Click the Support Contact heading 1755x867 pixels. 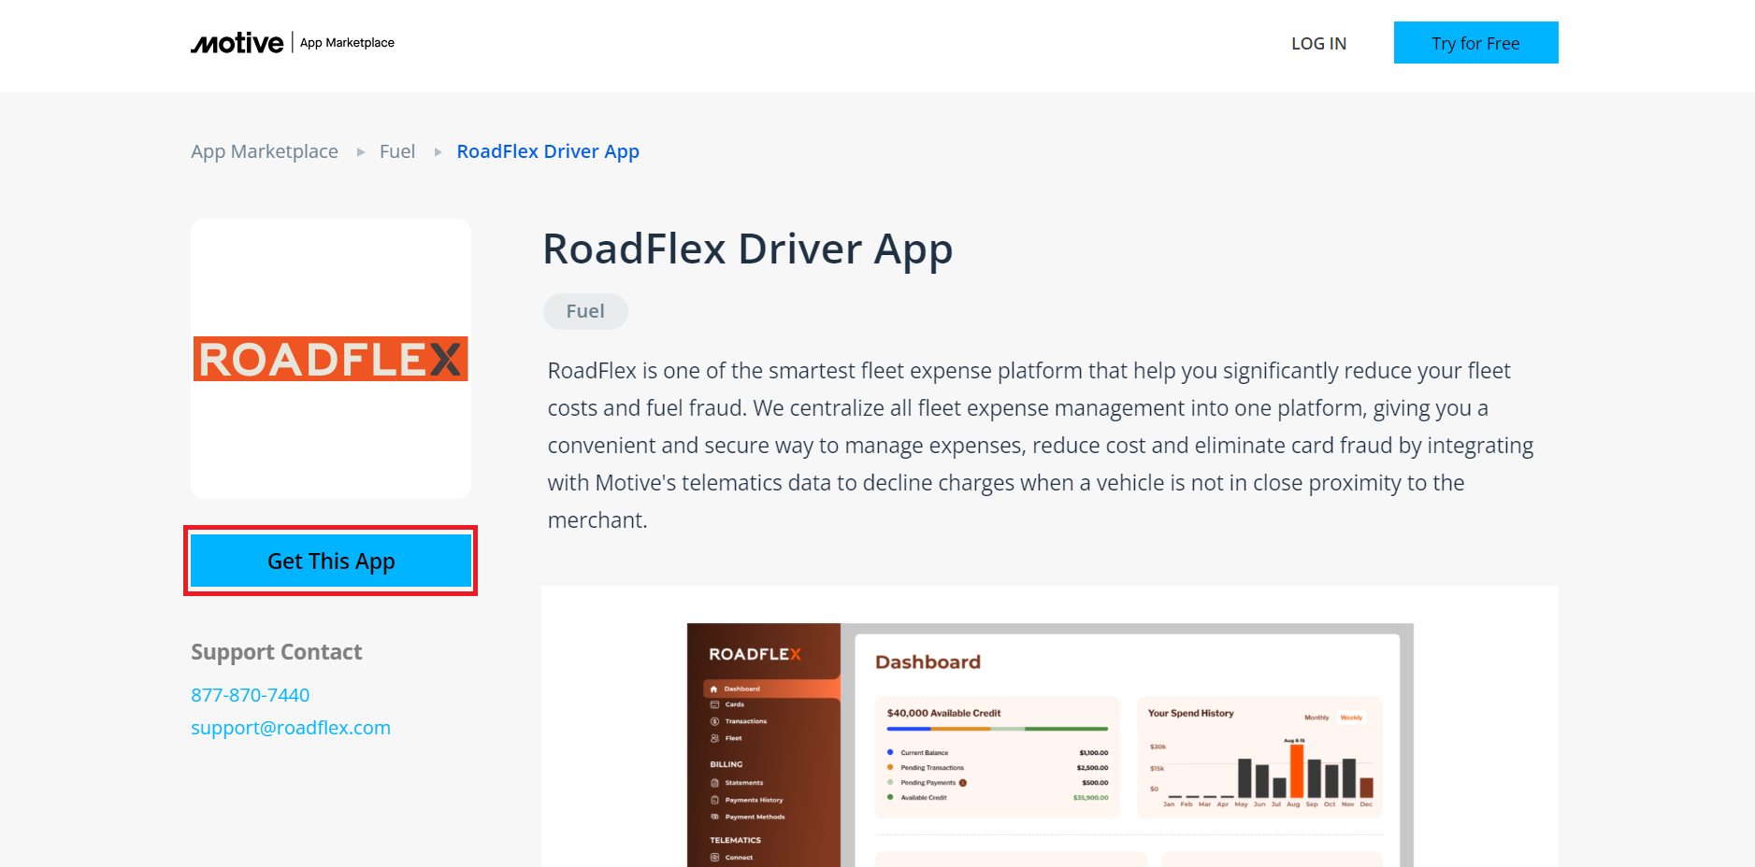click(276, 652)
